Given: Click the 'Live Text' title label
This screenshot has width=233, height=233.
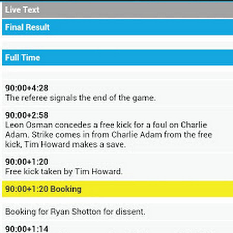Looking at the screenshot, I should tap(22, 10).
